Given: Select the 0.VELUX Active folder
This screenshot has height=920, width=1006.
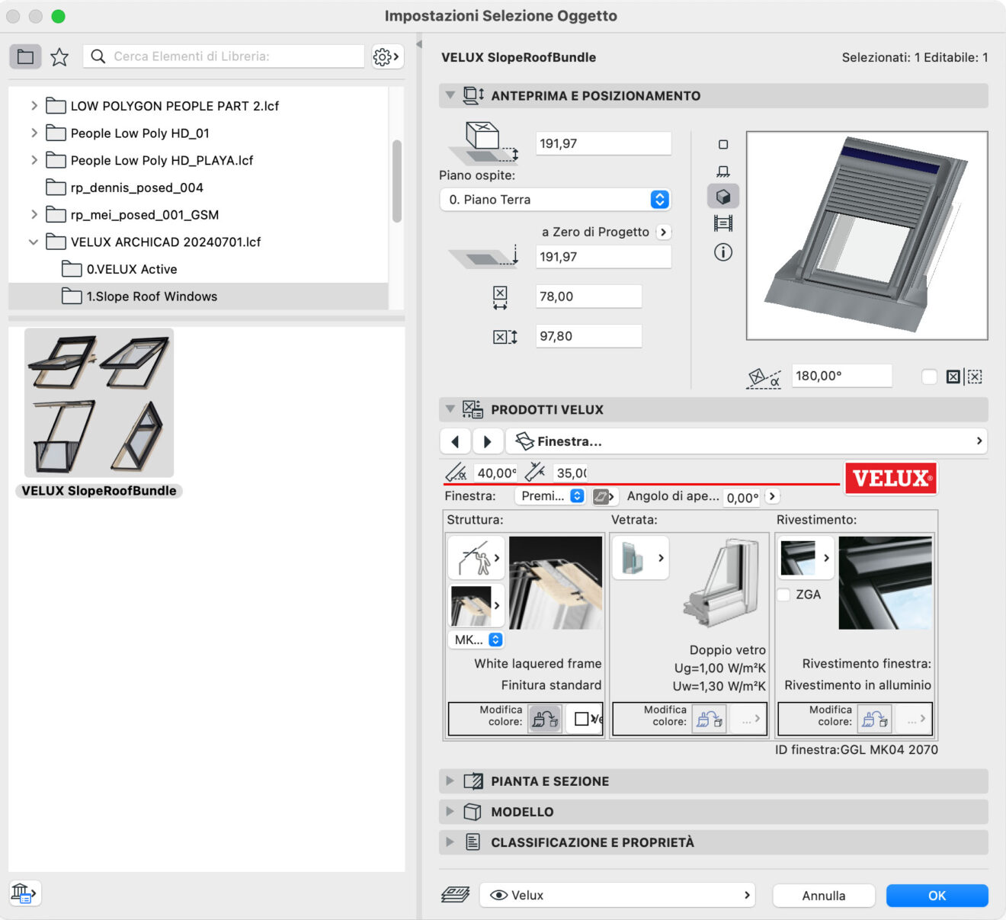Looking at the screenshot, I should 198,269.
